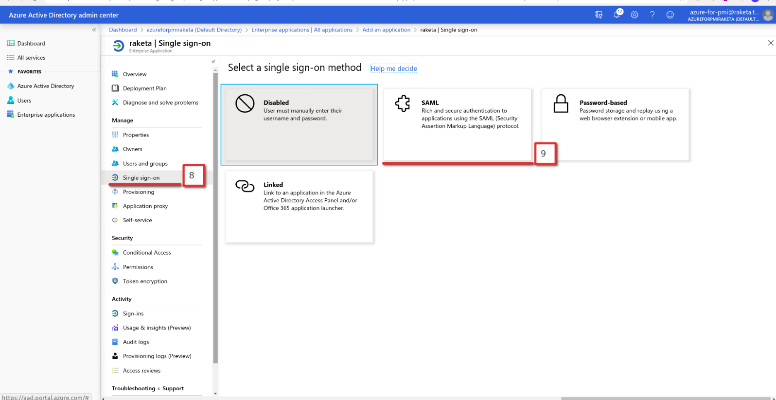
Task: Click the Permissions hierarchy icon
Action: [115, 267]
